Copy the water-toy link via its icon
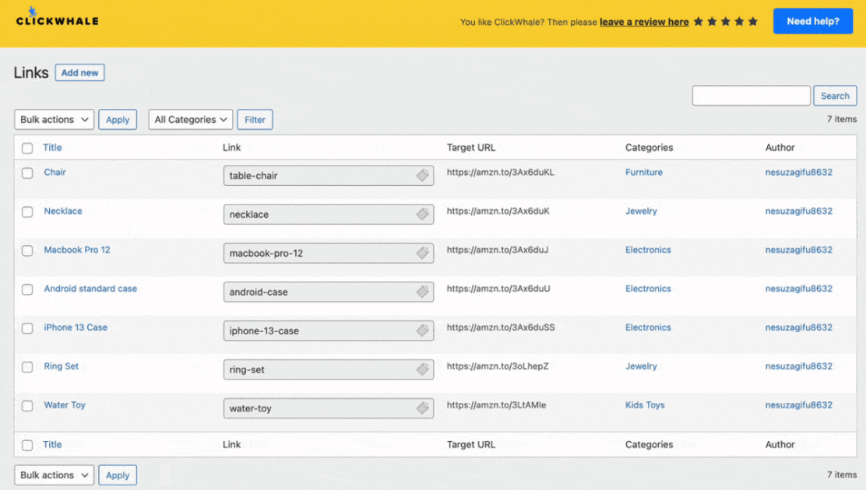Viewport: 866px width, 490px height. pos(423,408)
